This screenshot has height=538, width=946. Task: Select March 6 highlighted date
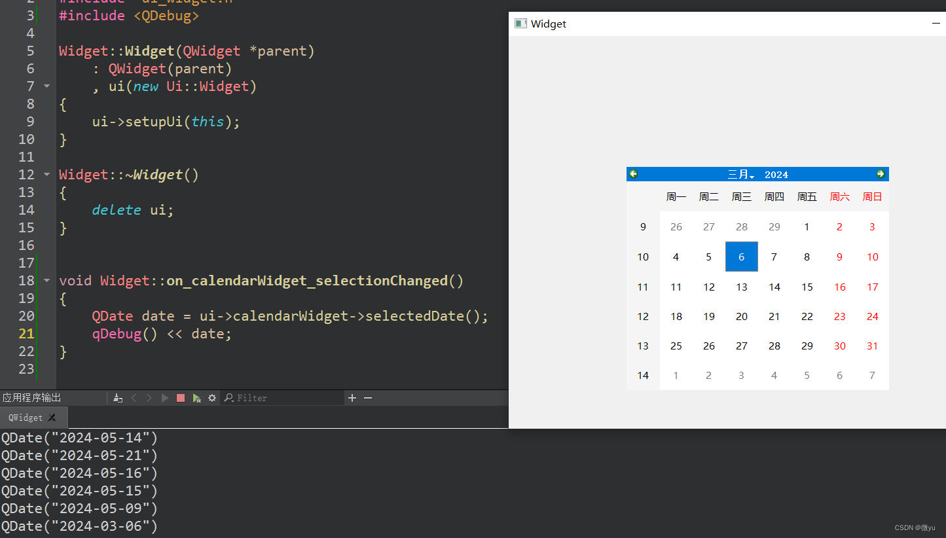point(742,257)
